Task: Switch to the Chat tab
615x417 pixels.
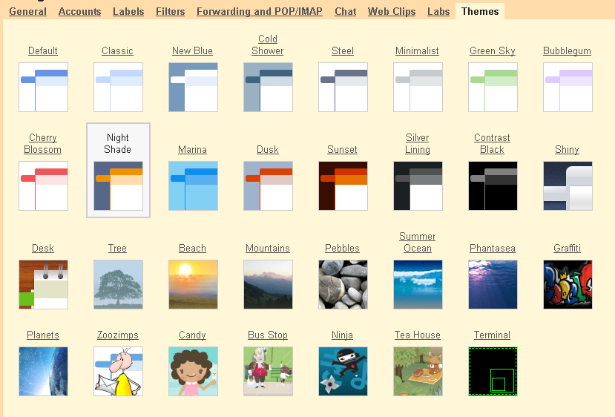Action: (346, 11)
